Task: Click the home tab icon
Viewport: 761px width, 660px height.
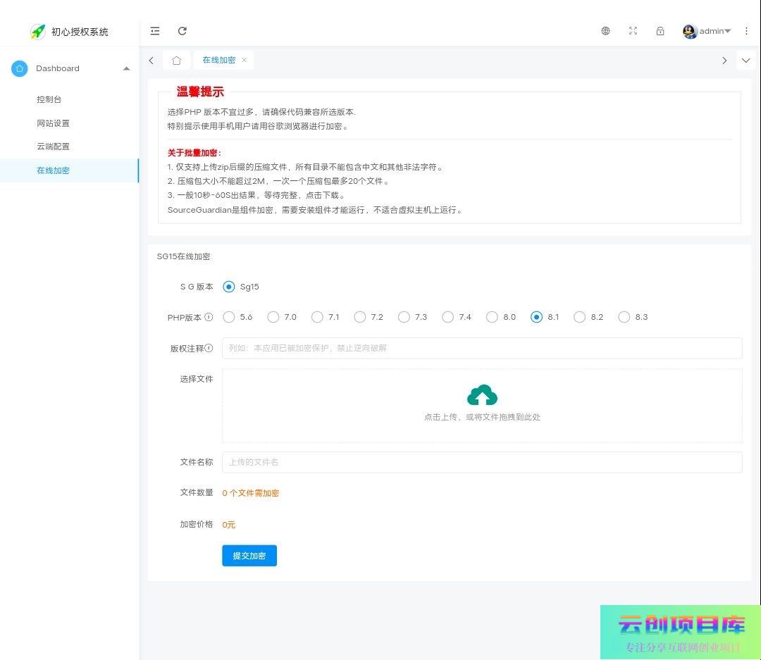Action: coord(176,61)
